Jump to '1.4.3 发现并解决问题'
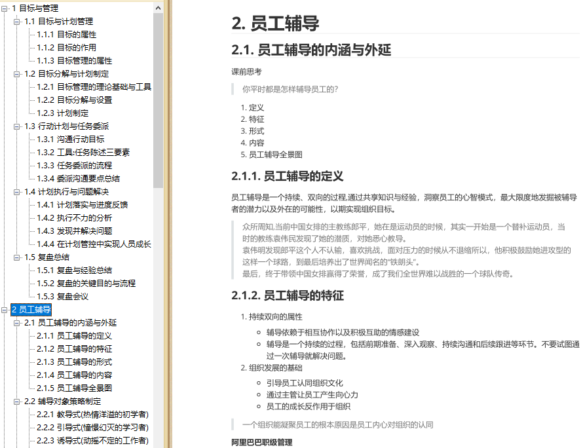This screenshot has height=448, width=583. 75,231
